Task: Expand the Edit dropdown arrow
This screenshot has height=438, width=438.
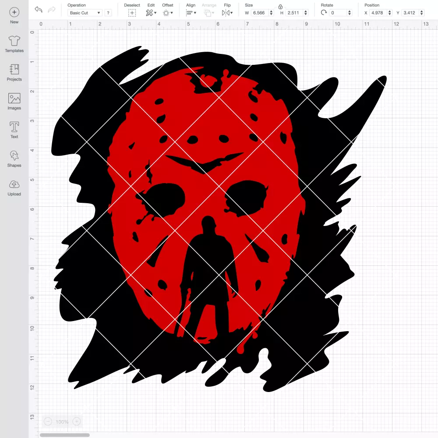Action: tap(155, 13)
